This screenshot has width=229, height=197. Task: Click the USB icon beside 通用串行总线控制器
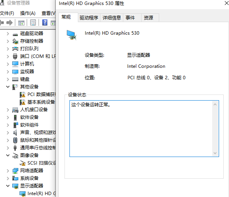[x=15, y=148]
